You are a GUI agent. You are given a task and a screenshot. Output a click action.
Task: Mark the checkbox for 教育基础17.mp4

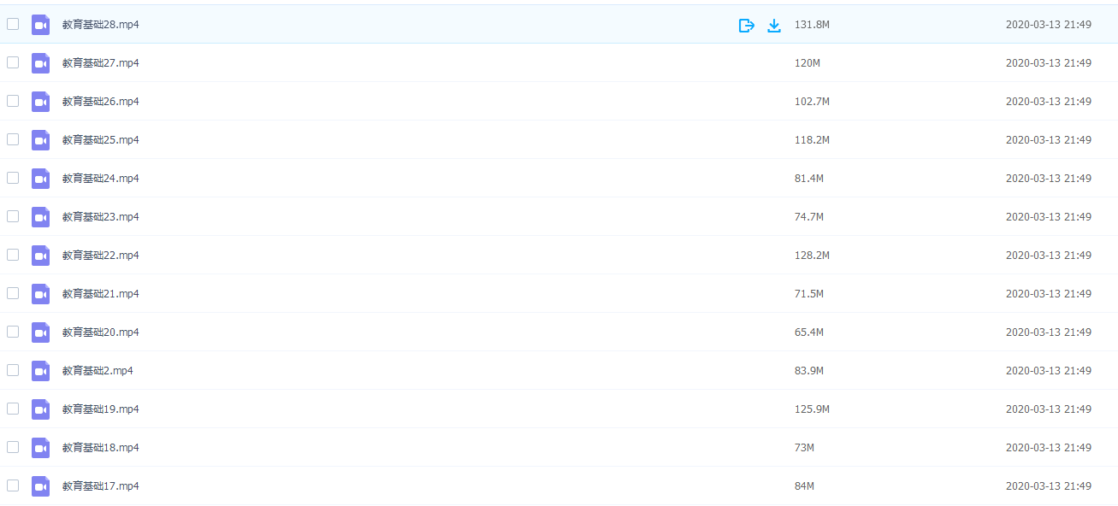pos(13,485)
